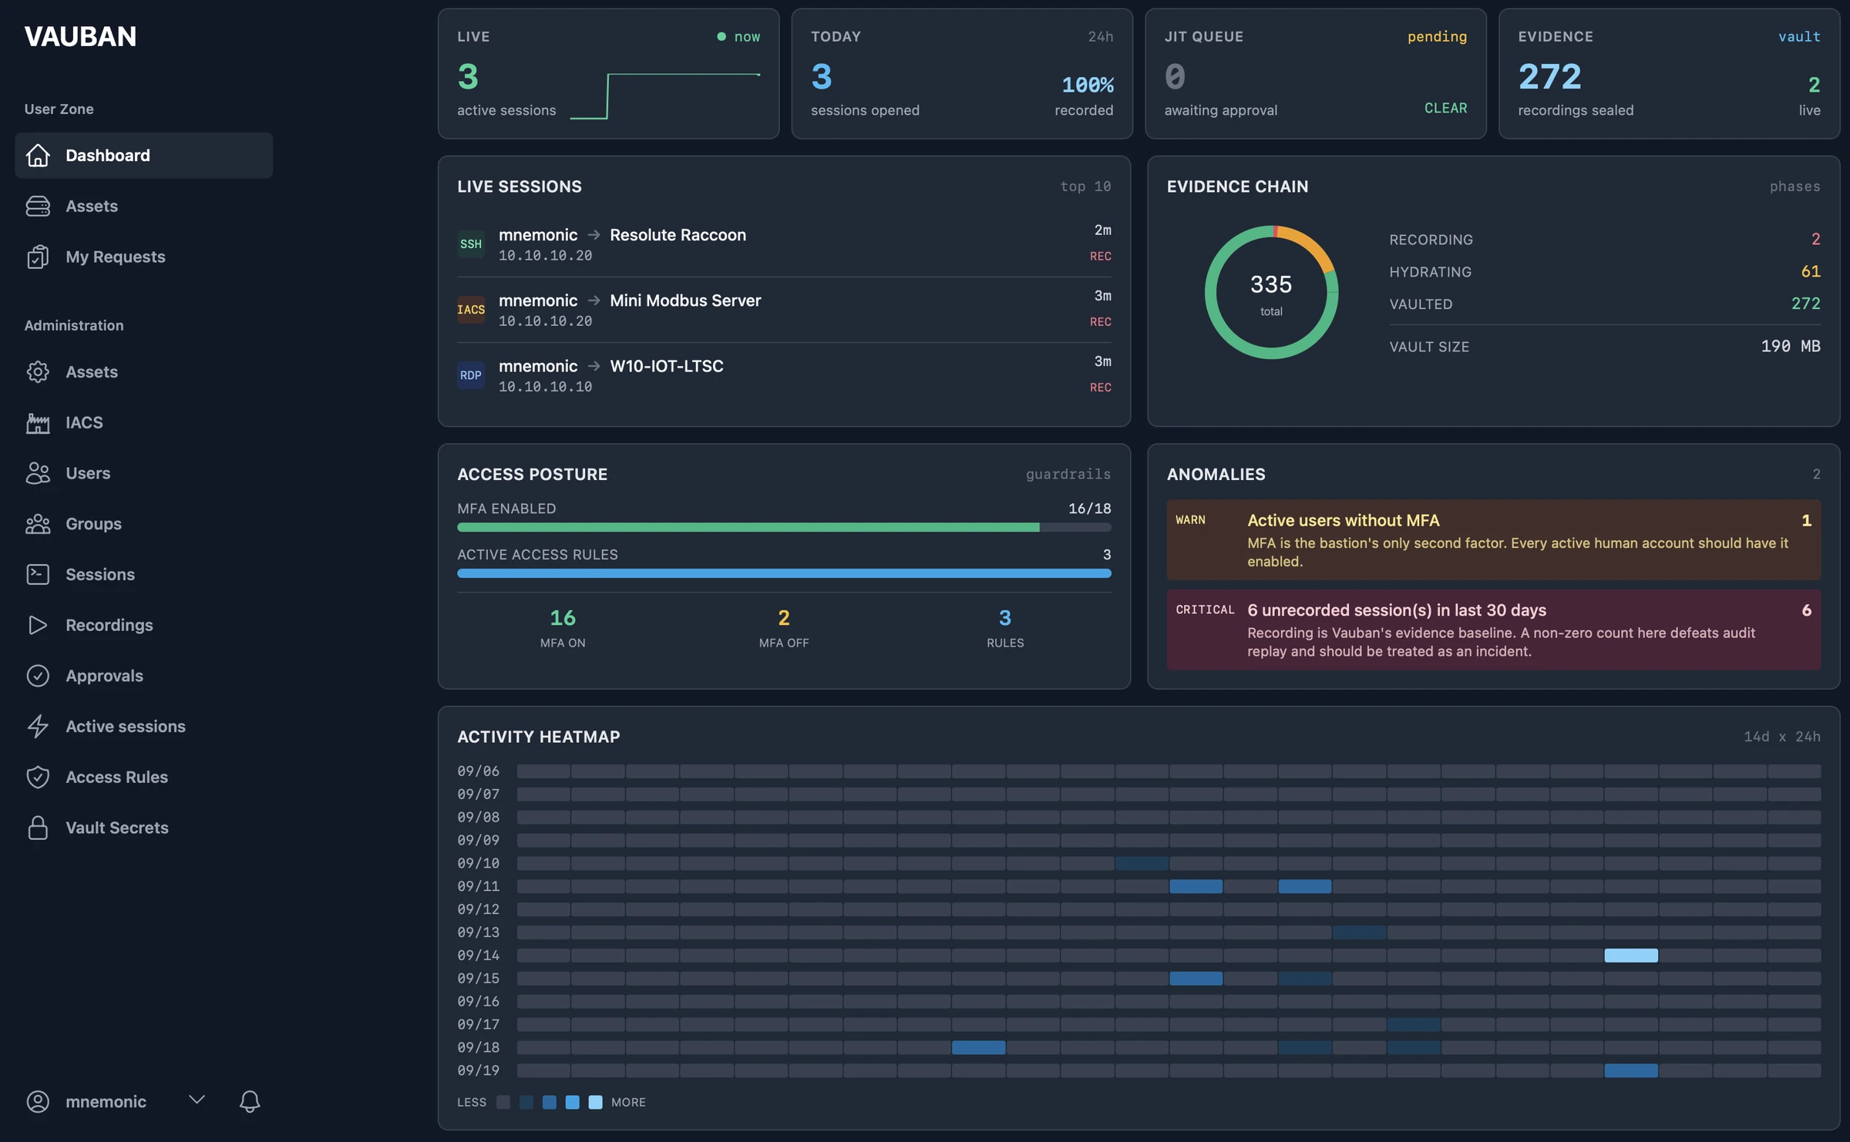This screenshot has height=1142, width=1850.
Task: Click the 'top 10' label in Live Sessions
Action: (x=1085, y=186)
